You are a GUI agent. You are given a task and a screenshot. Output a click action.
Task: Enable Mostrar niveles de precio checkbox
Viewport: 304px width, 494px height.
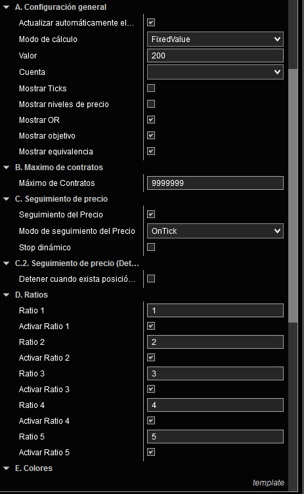coord(151,104)
